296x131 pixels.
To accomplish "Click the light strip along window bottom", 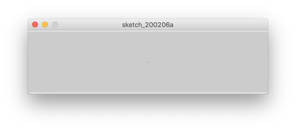I will click(148, 93).
